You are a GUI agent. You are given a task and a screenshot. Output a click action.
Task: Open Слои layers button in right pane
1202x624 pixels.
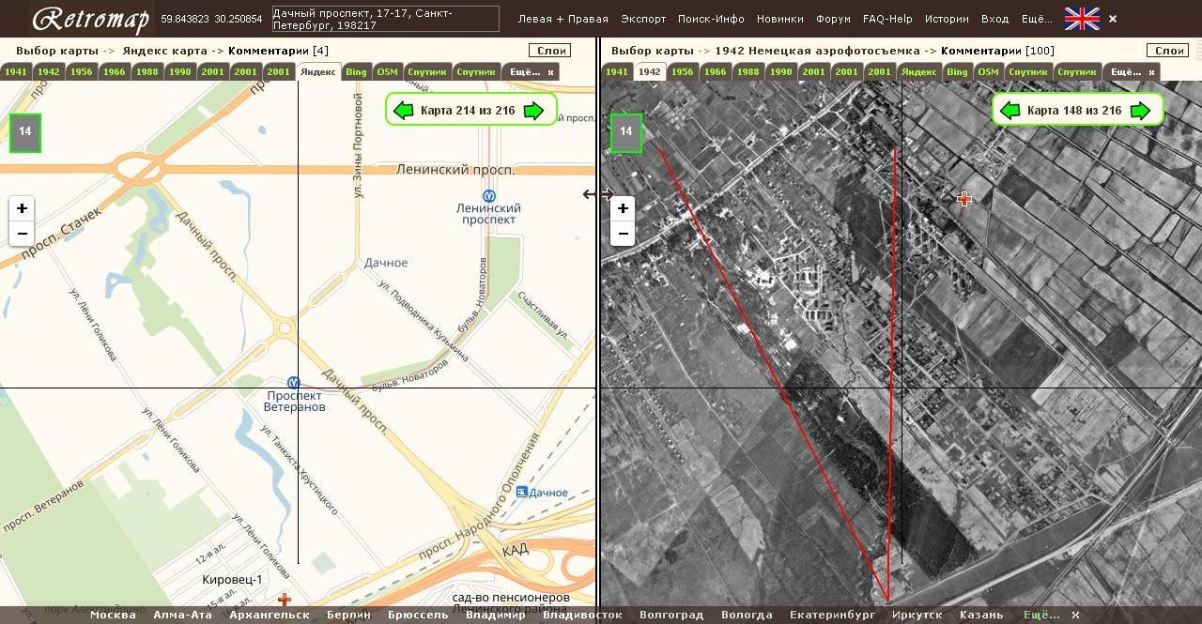pos(1168,51)
